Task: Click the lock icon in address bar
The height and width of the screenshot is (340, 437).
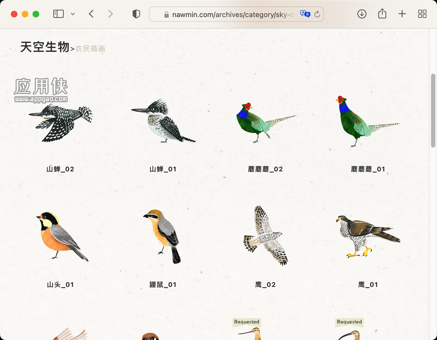Action: pos(167,15)
